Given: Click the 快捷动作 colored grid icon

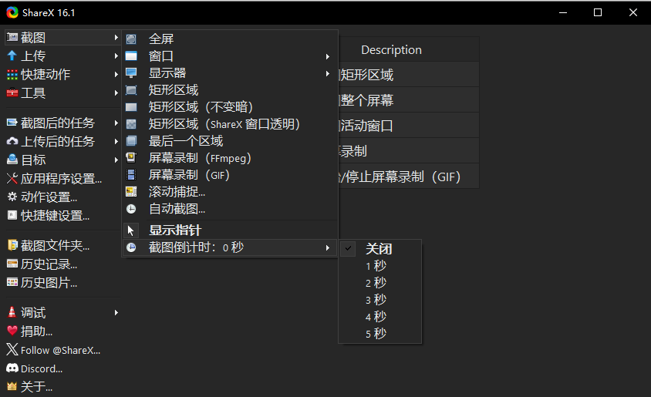Looking at the screenshot, I should tap(12, 74).
